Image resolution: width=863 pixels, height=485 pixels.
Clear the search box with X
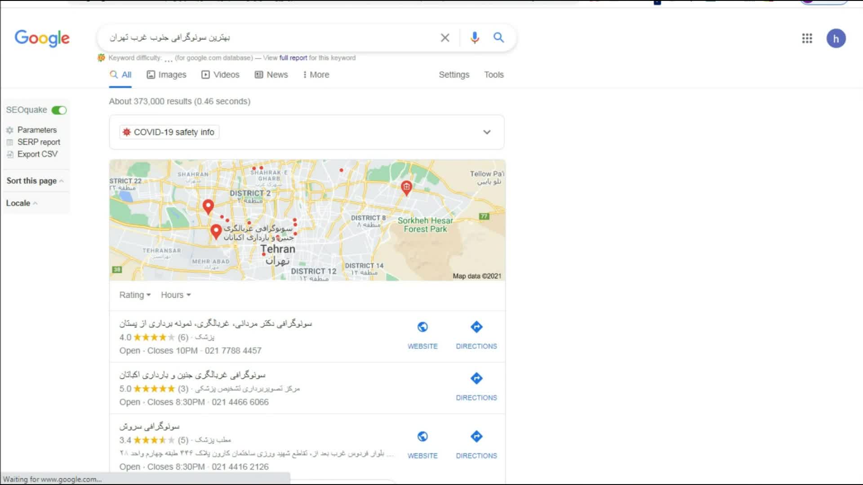pos(445,38)
